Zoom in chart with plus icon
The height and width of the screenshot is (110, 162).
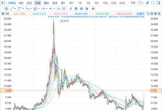tap(152, 14)
